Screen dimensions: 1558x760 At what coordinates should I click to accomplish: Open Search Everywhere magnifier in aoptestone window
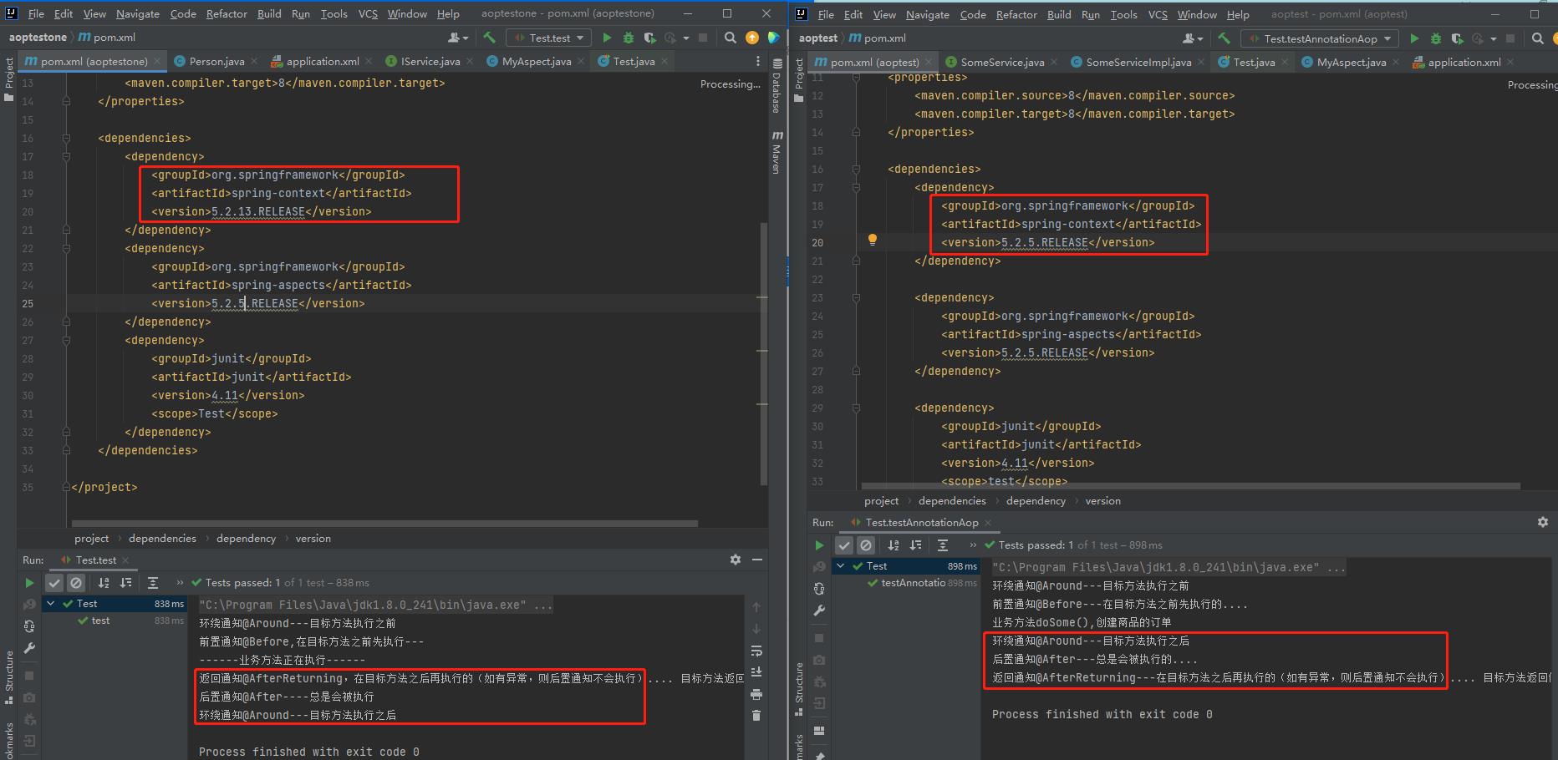730,38
